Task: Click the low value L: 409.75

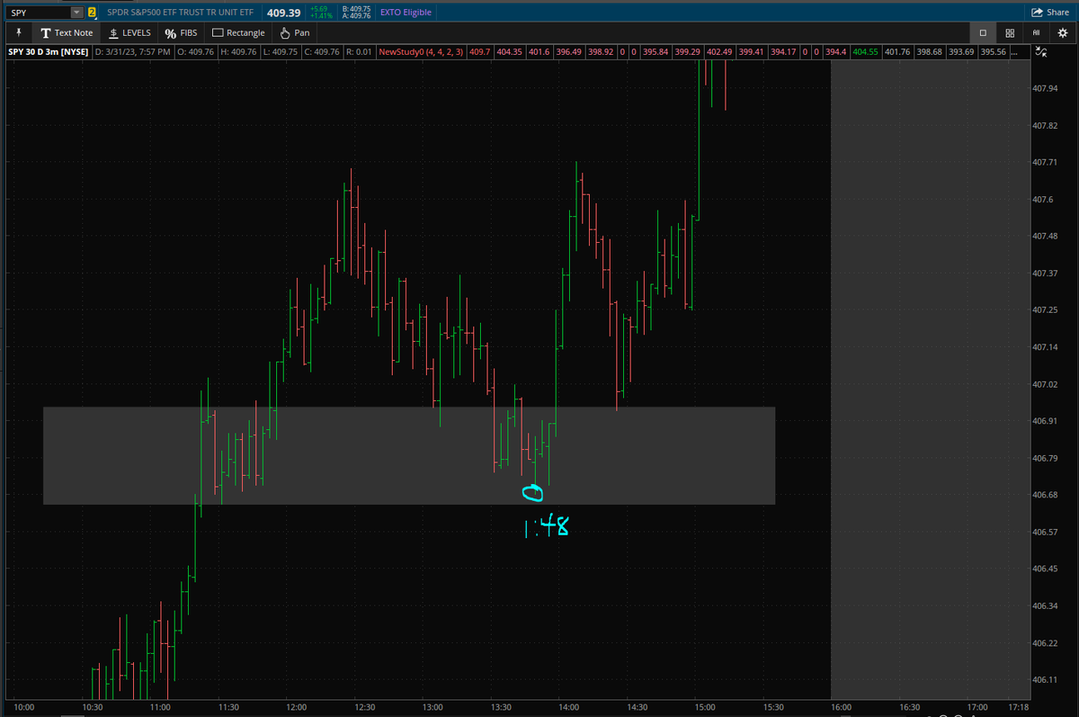Action: point(281,51)
